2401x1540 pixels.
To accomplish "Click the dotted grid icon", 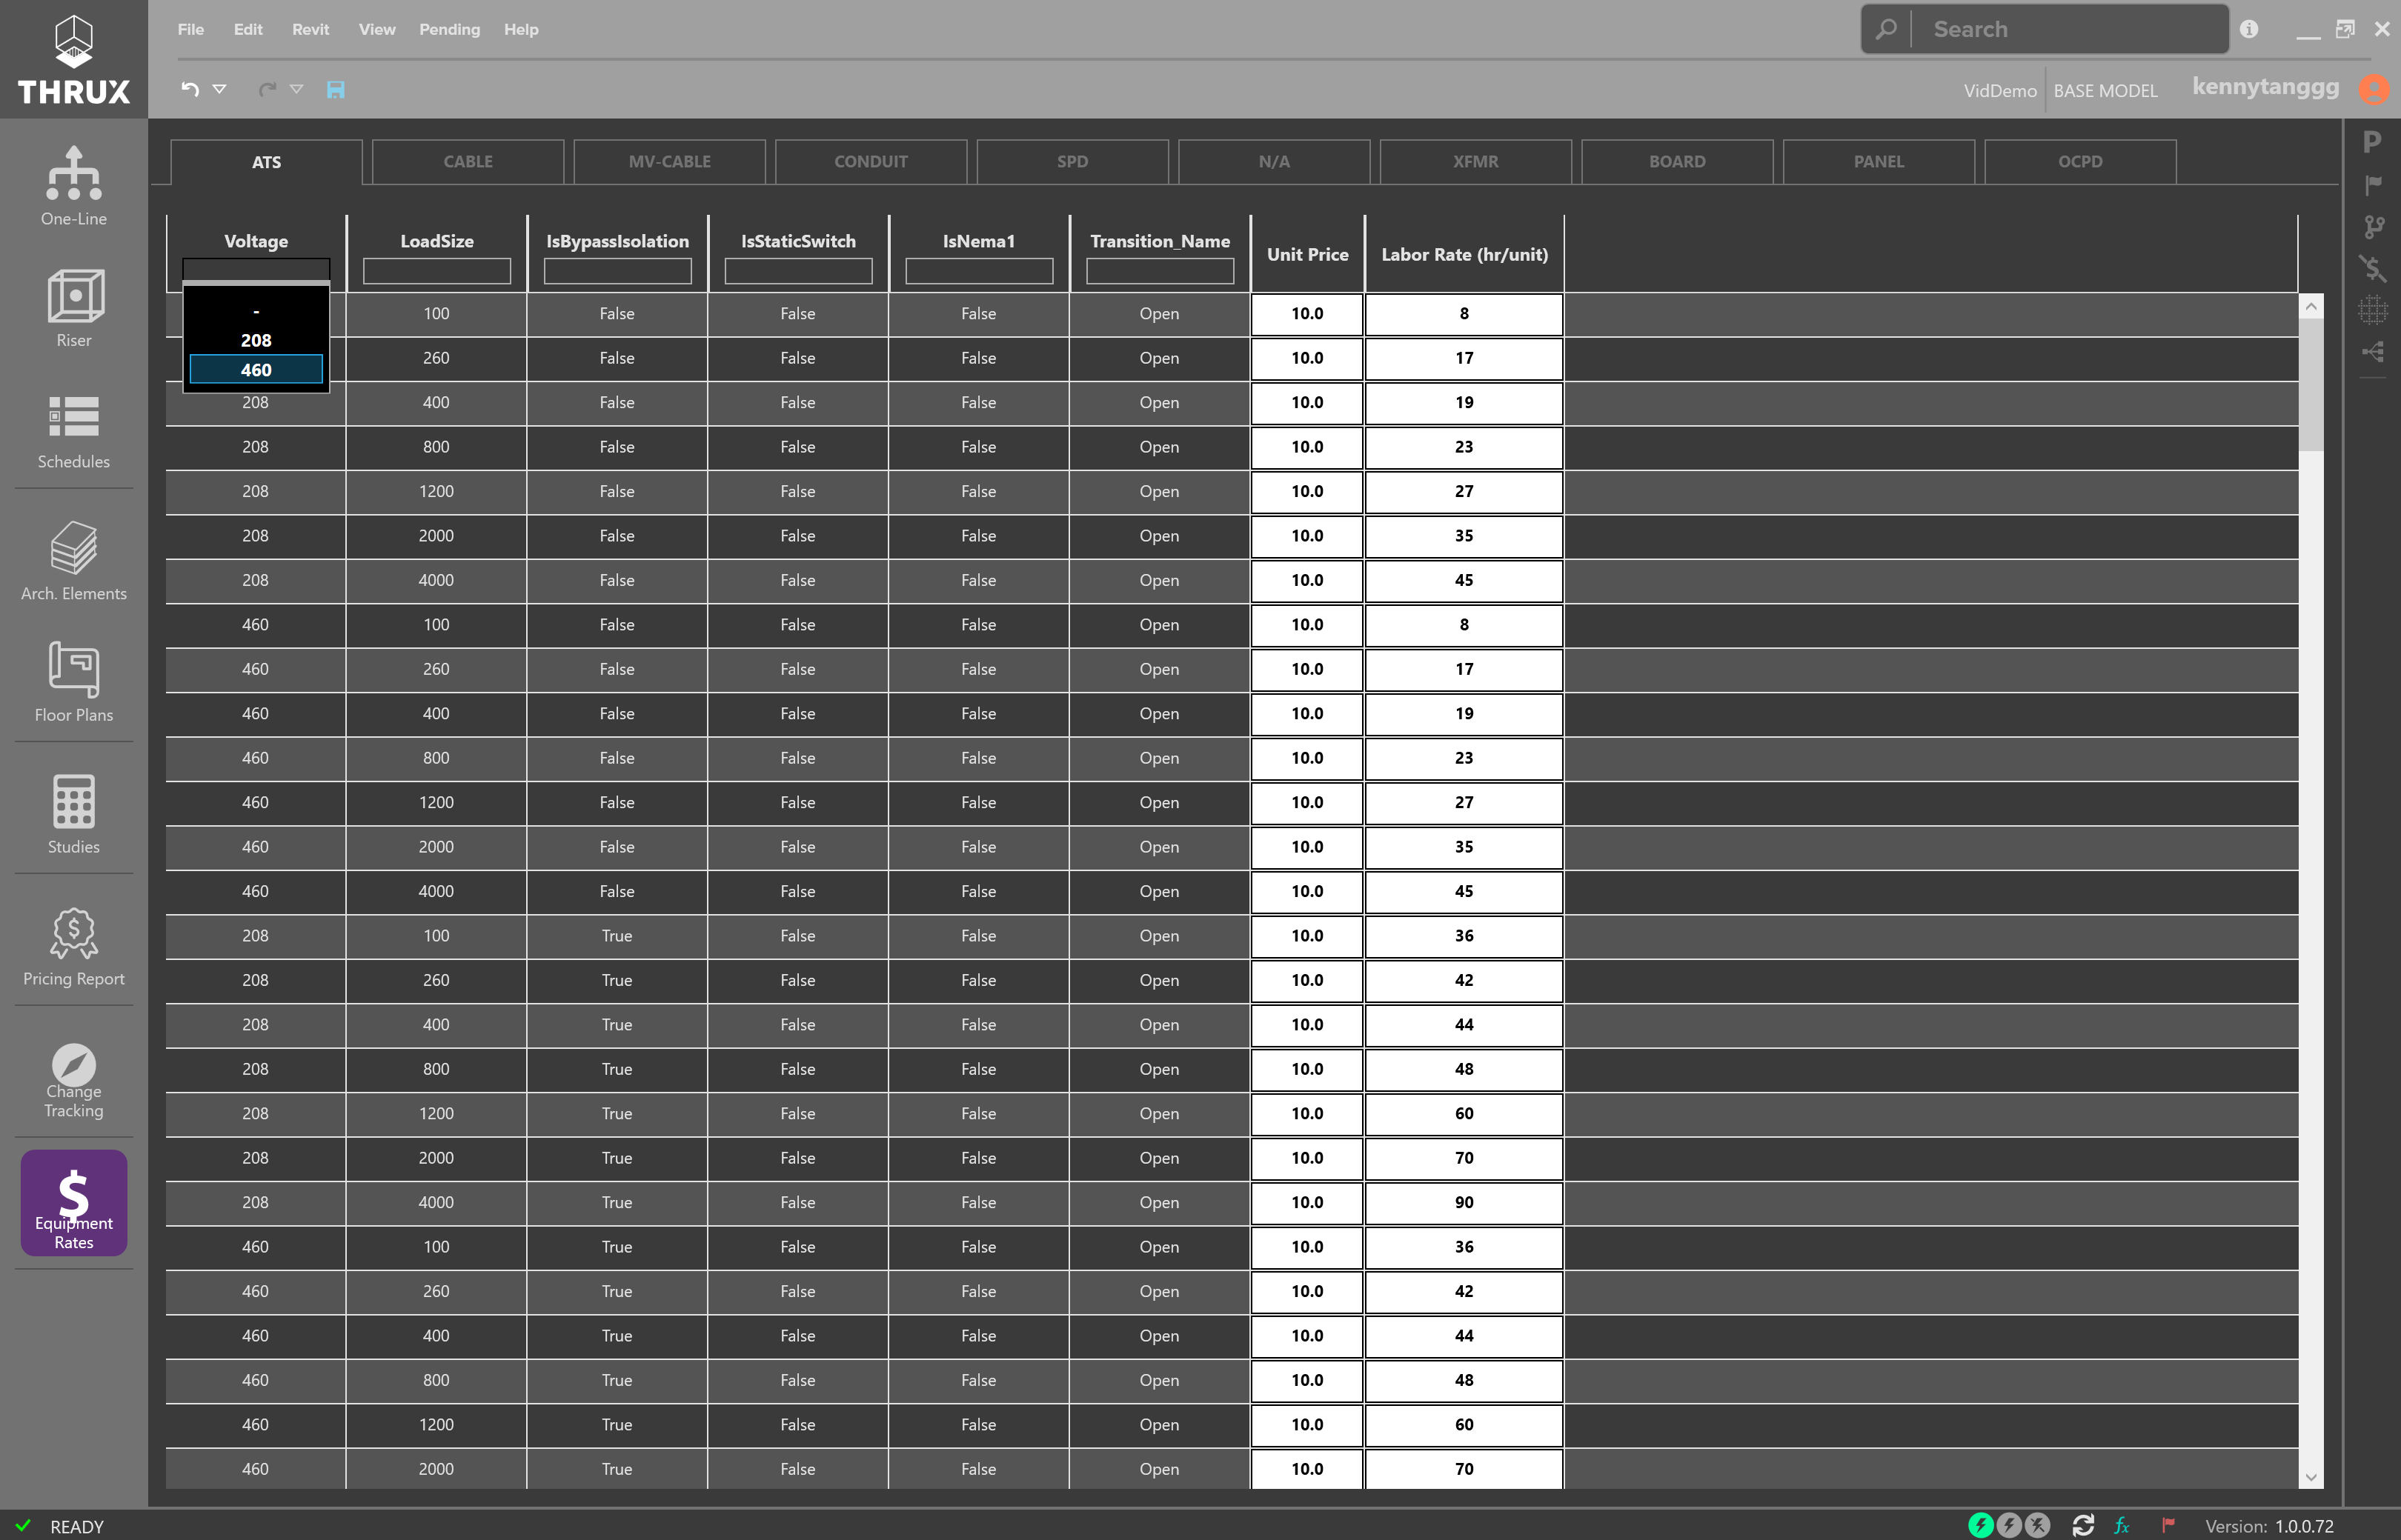I will (2372, 310).
